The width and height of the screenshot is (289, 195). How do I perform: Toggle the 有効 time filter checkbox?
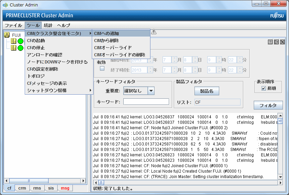pos(102,69)
